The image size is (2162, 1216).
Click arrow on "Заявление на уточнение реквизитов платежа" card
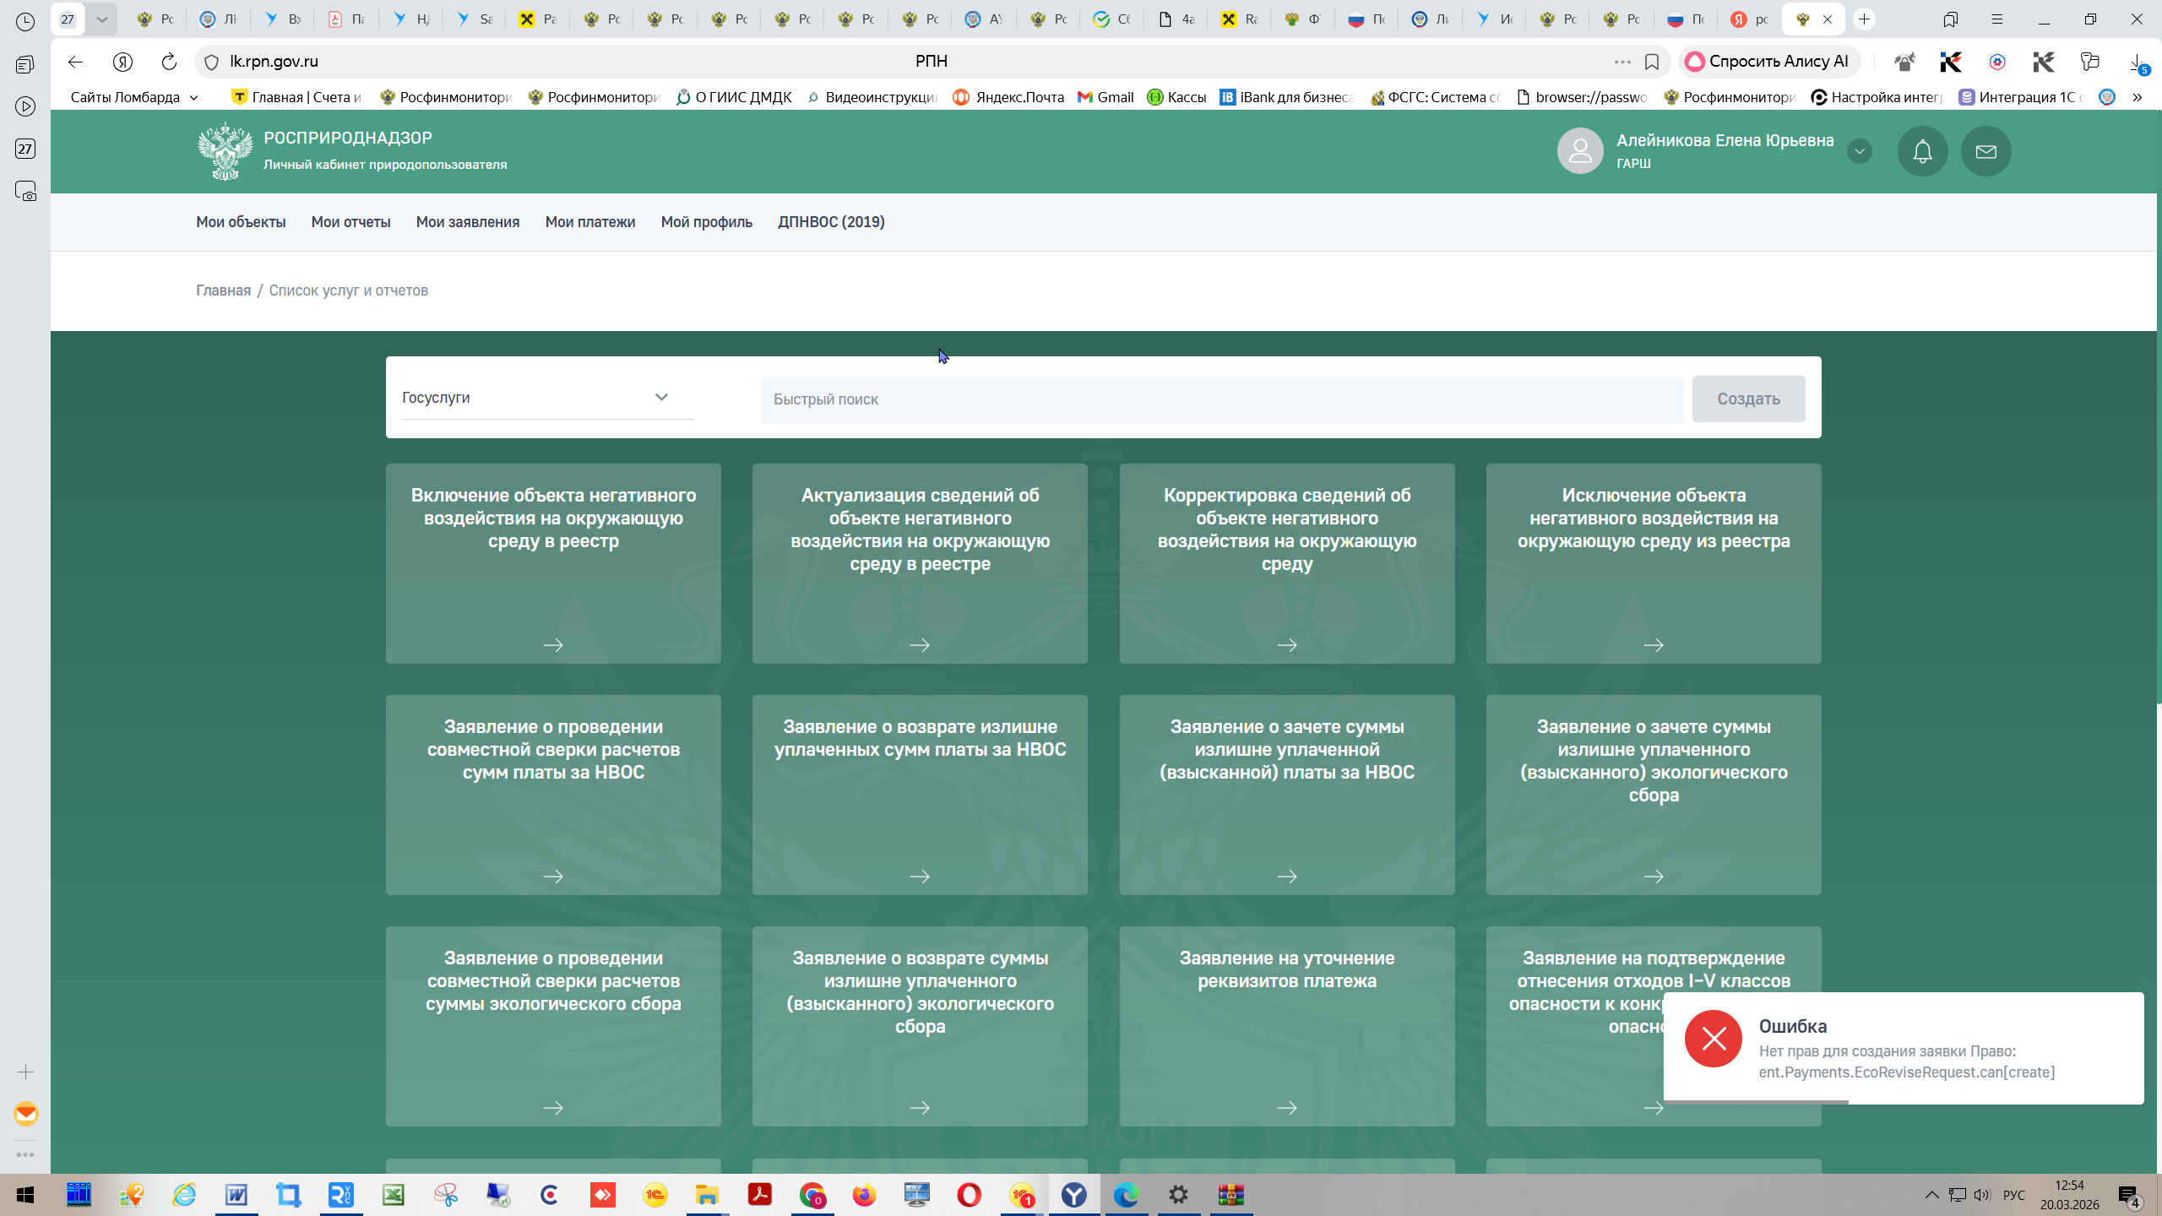pos(1286,1108)
